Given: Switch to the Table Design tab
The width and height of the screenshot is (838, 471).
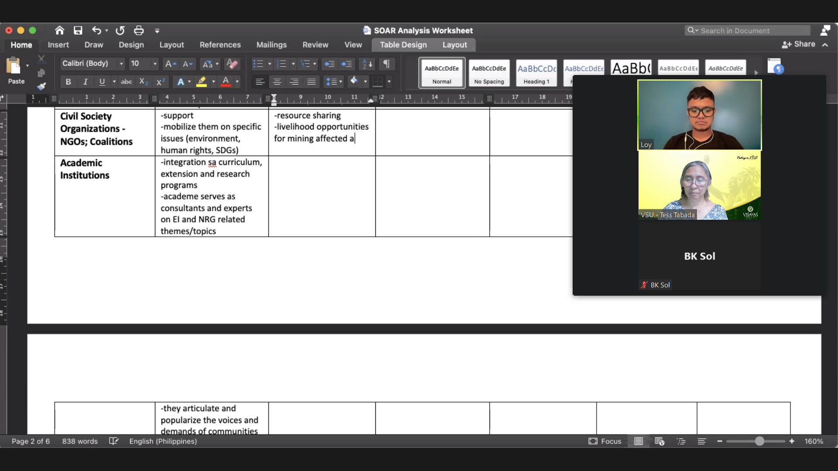Looking at the screenshot, I should pyautogui.click(x=403, y=44).
